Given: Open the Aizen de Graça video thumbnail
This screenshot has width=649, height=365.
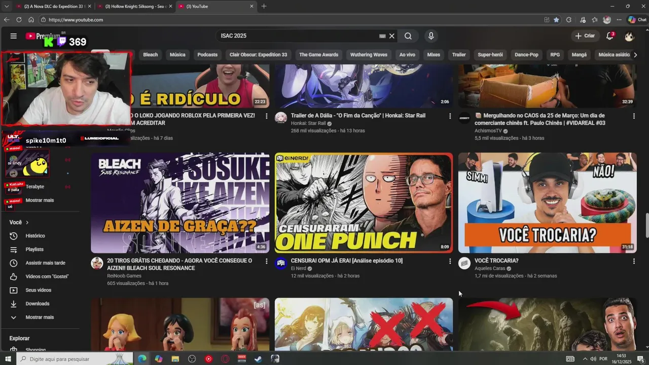Looking at the screenshot, I should [x=180, y=203].
